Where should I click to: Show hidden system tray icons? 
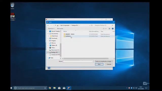coord(127,88)
